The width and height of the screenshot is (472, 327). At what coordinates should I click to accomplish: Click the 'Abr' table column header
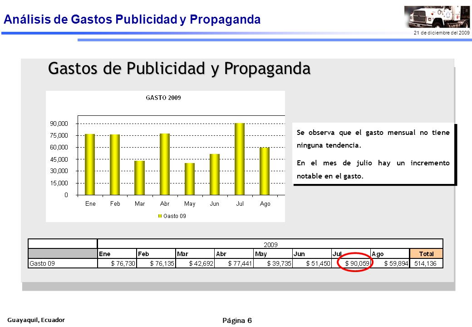point(234,254)
